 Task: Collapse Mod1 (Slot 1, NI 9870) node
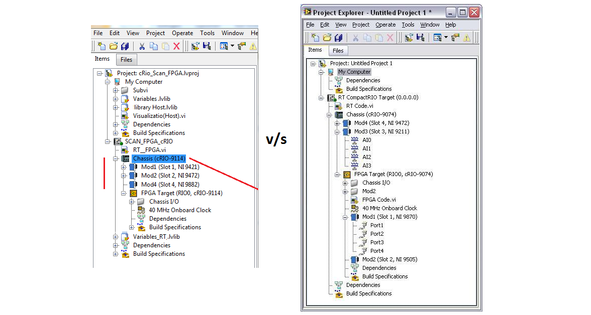(345, 217)
